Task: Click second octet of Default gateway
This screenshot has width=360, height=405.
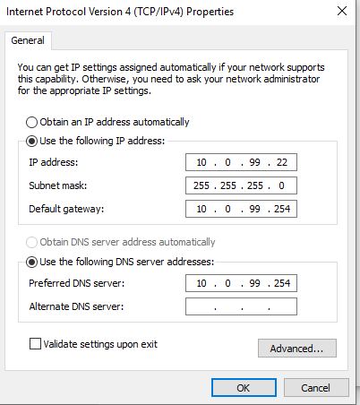Action: pos(227,209)
